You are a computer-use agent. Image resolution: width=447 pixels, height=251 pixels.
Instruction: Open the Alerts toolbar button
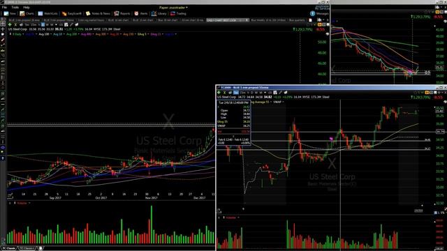pyautogui.click(x=141, y=13)
